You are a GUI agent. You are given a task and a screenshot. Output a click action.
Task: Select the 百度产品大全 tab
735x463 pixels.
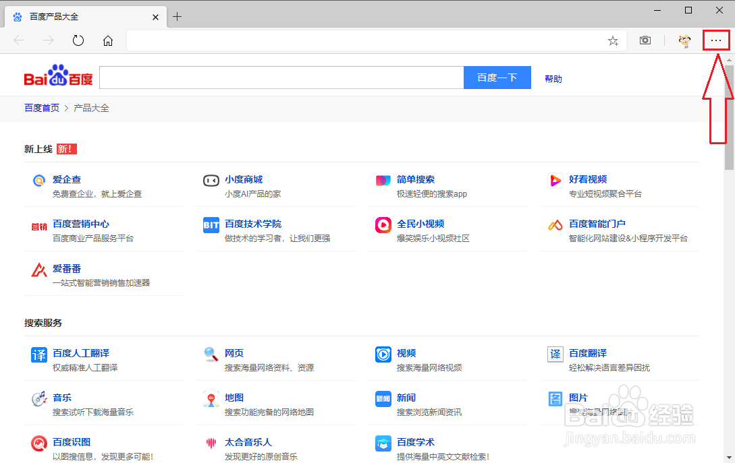tap(86, 17)
